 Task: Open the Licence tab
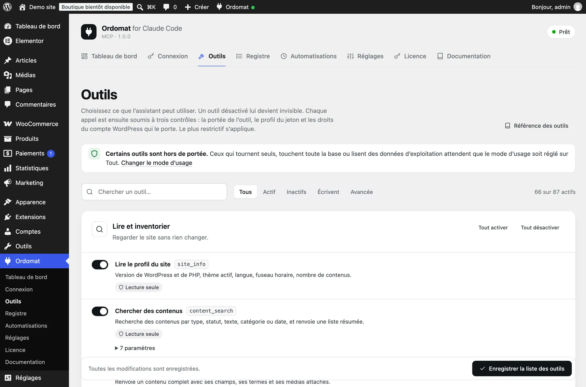(410, 56)
